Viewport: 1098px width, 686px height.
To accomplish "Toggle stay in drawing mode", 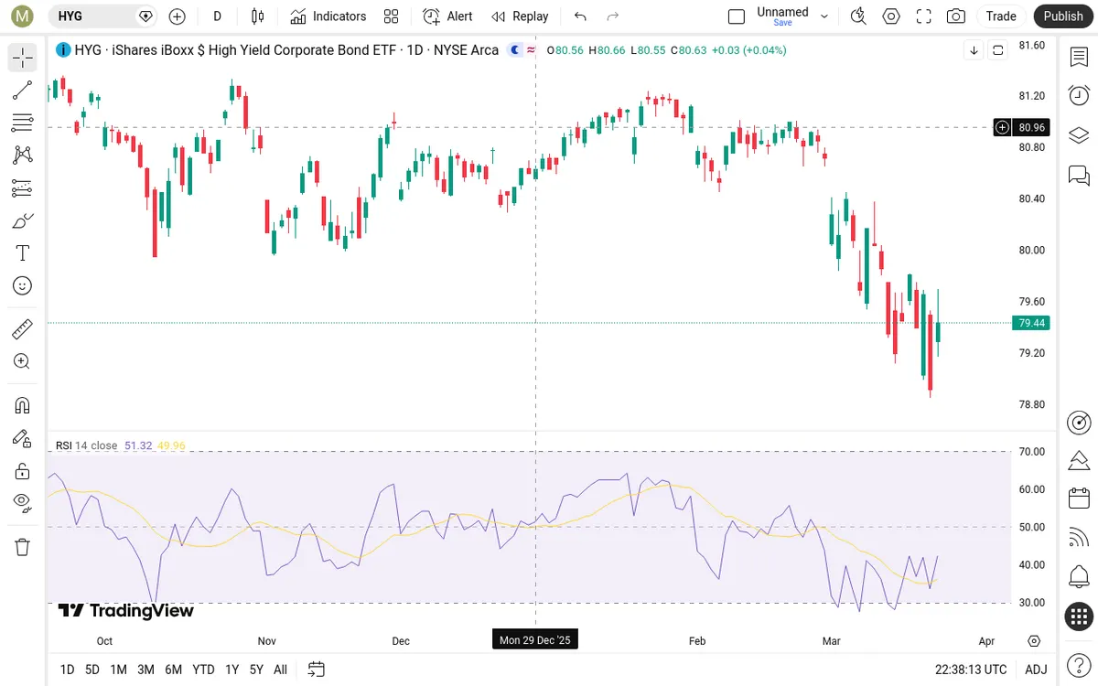I will click(x=23, y=438).
